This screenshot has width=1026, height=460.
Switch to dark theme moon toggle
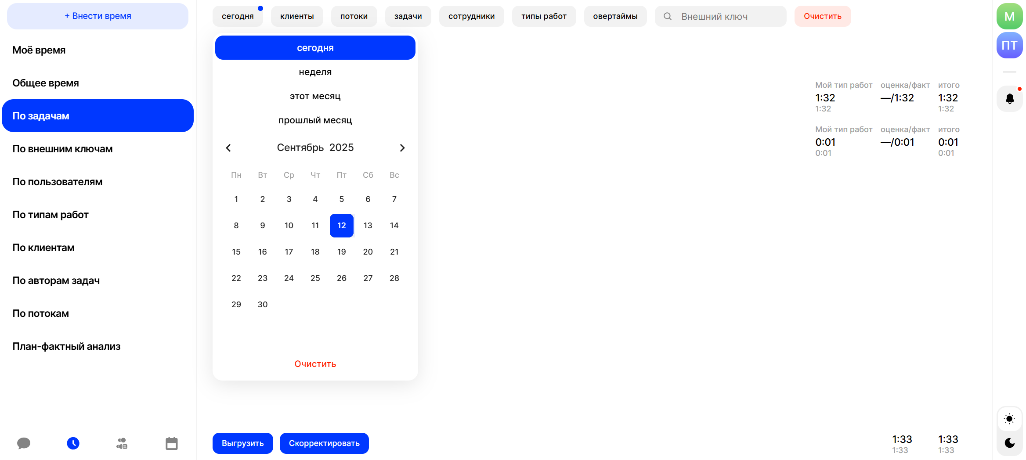coord(1009,443)
